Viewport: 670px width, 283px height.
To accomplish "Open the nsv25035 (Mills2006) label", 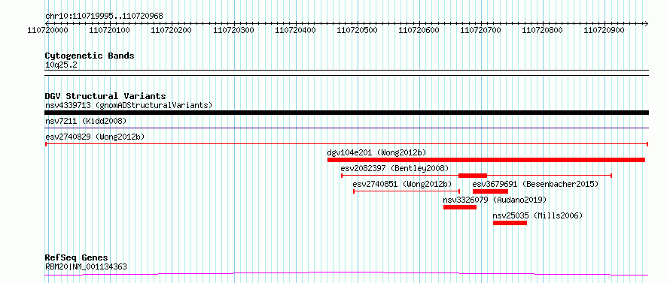I will [538, 215].
